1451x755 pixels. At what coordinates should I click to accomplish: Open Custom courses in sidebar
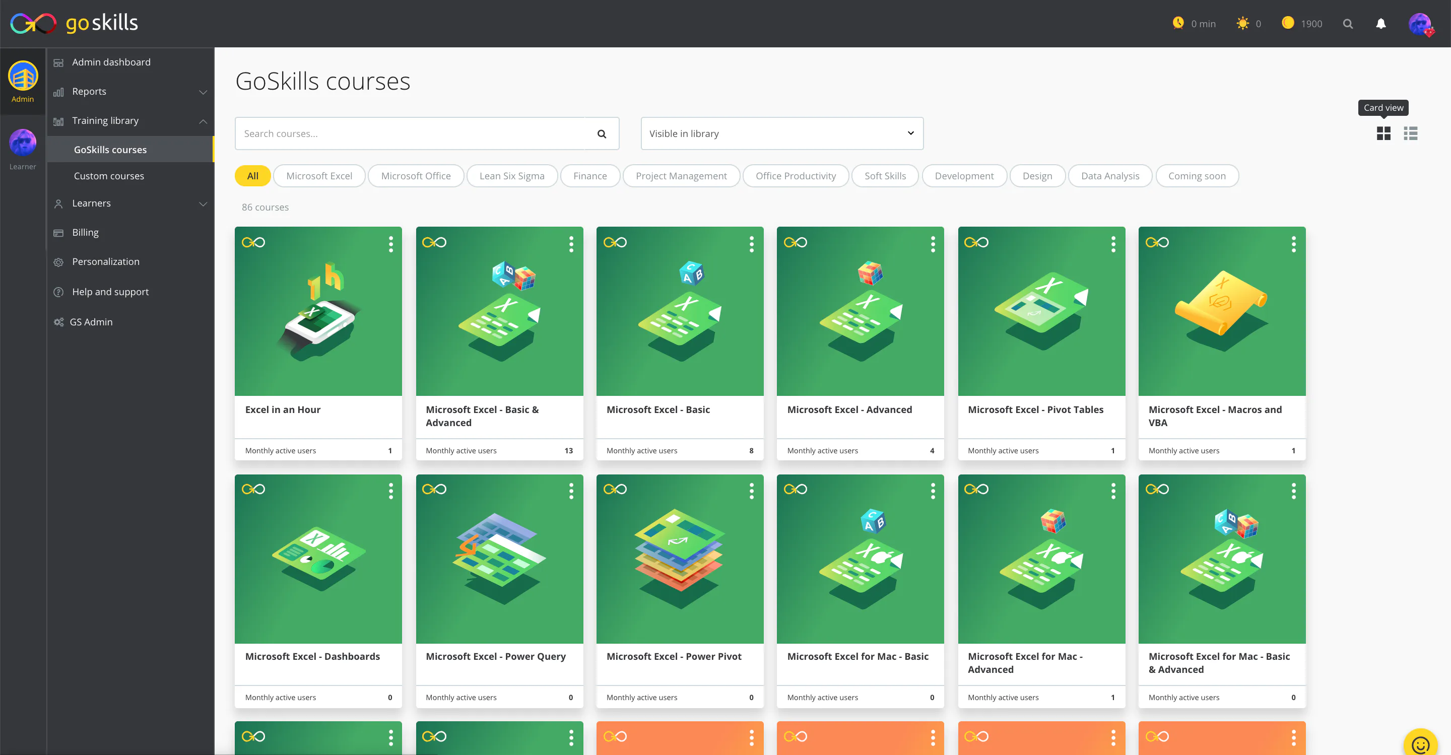[x=109, y=176]
